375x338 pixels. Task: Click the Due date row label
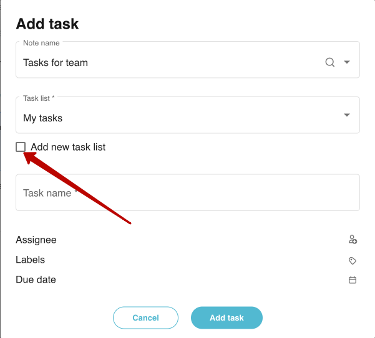click(36, 279)
